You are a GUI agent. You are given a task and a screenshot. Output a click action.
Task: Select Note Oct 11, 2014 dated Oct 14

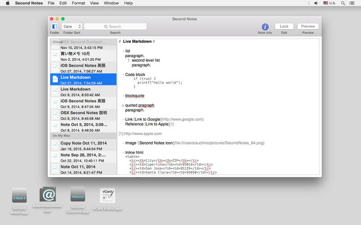tap(83, 169)
